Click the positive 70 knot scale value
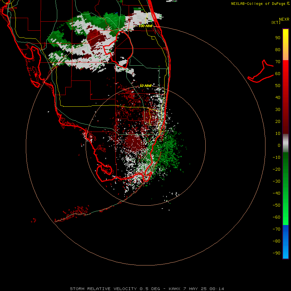Screen dimensions: 291x291 click(x=278, y=62)
